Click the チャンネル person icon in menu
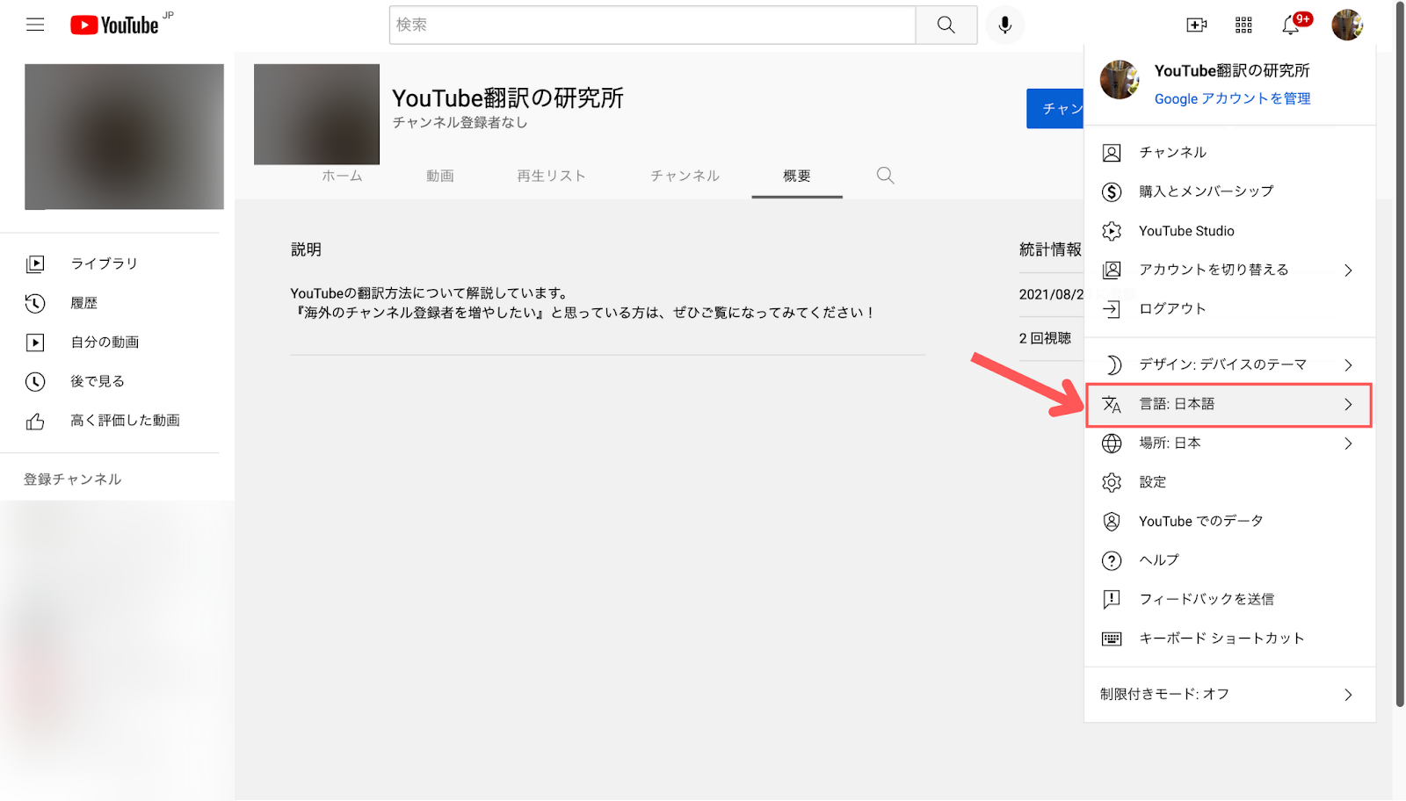The height and width of the screenshot is (801, 1406). pyautogui.click(x=1112, y=153)
